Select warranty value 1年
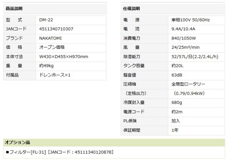 click(x=175, y=130)
